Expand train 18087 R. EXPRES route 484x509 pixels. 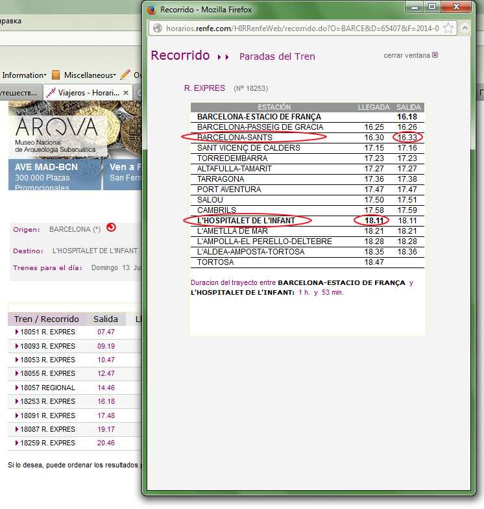tap(17, 429)
